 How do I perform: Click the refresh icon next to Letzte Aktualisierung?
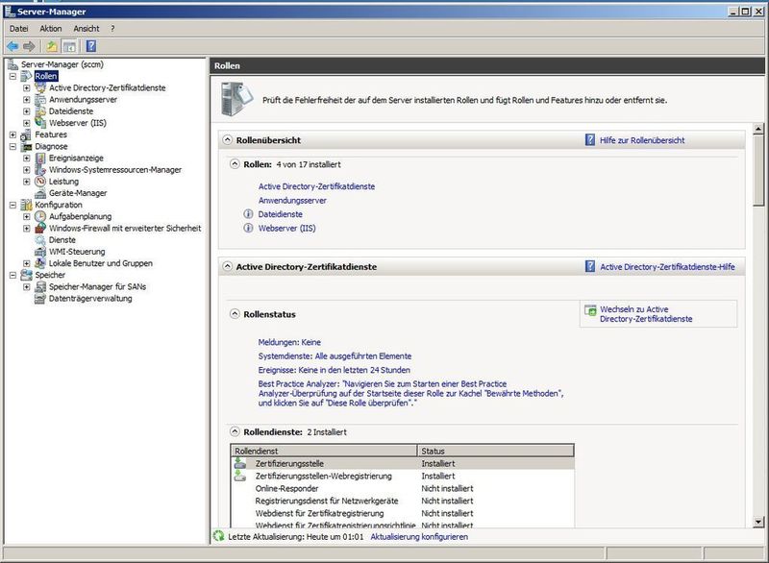tap(219, 536)
